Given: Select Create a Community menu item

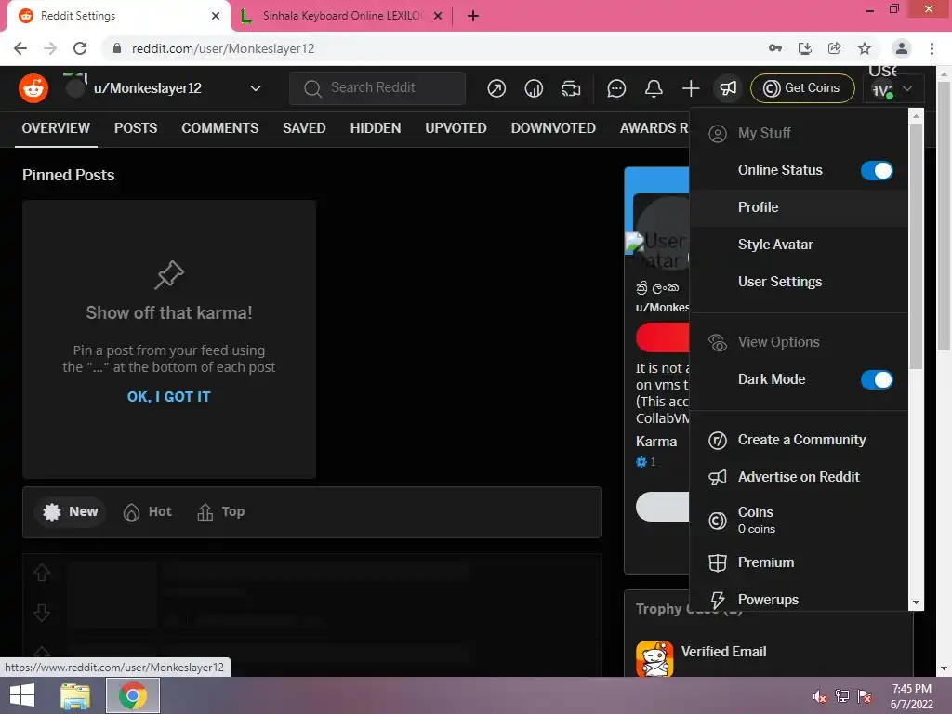Looking at the screenshot, I should pos(799,440).
